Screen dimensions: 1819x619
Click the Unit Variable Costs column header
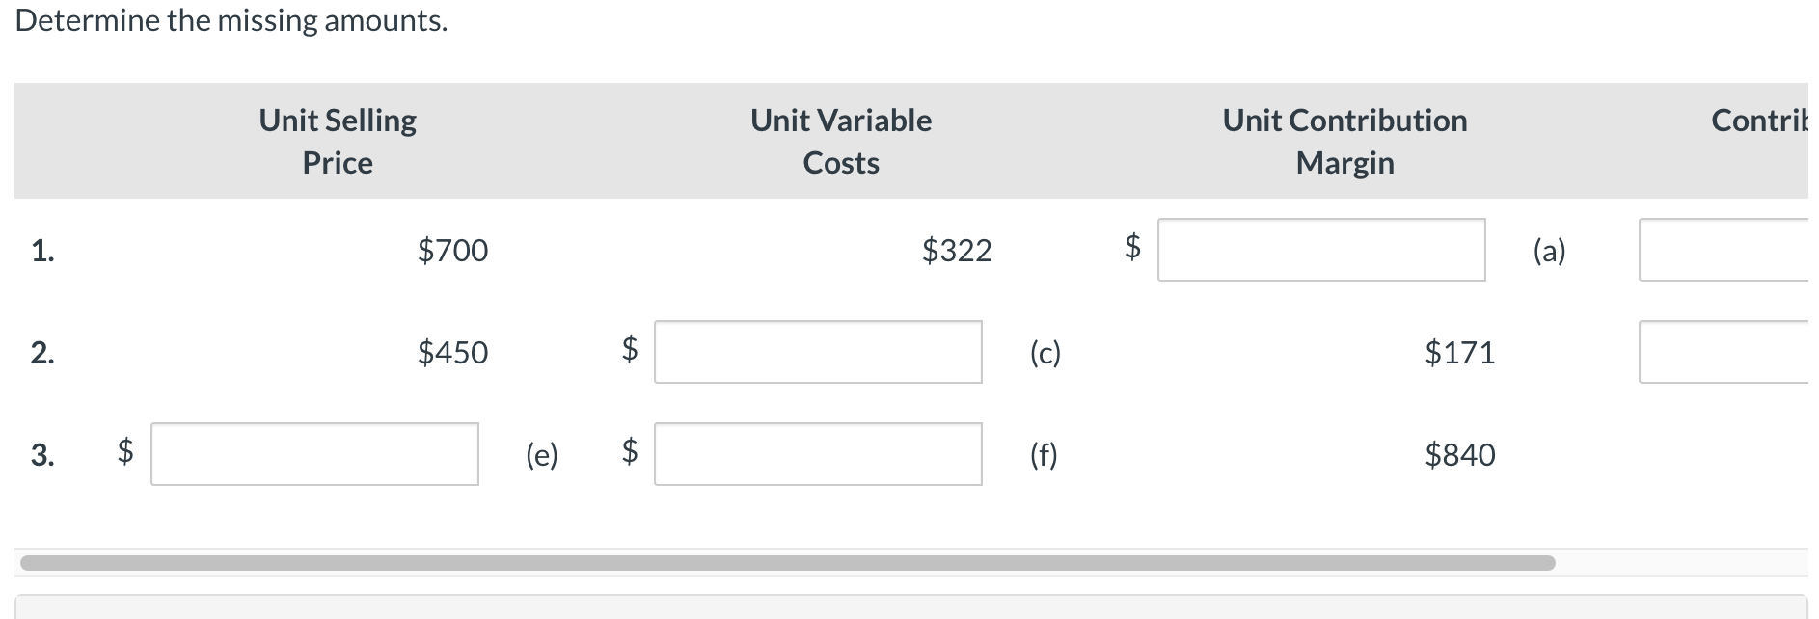point(841,141)
